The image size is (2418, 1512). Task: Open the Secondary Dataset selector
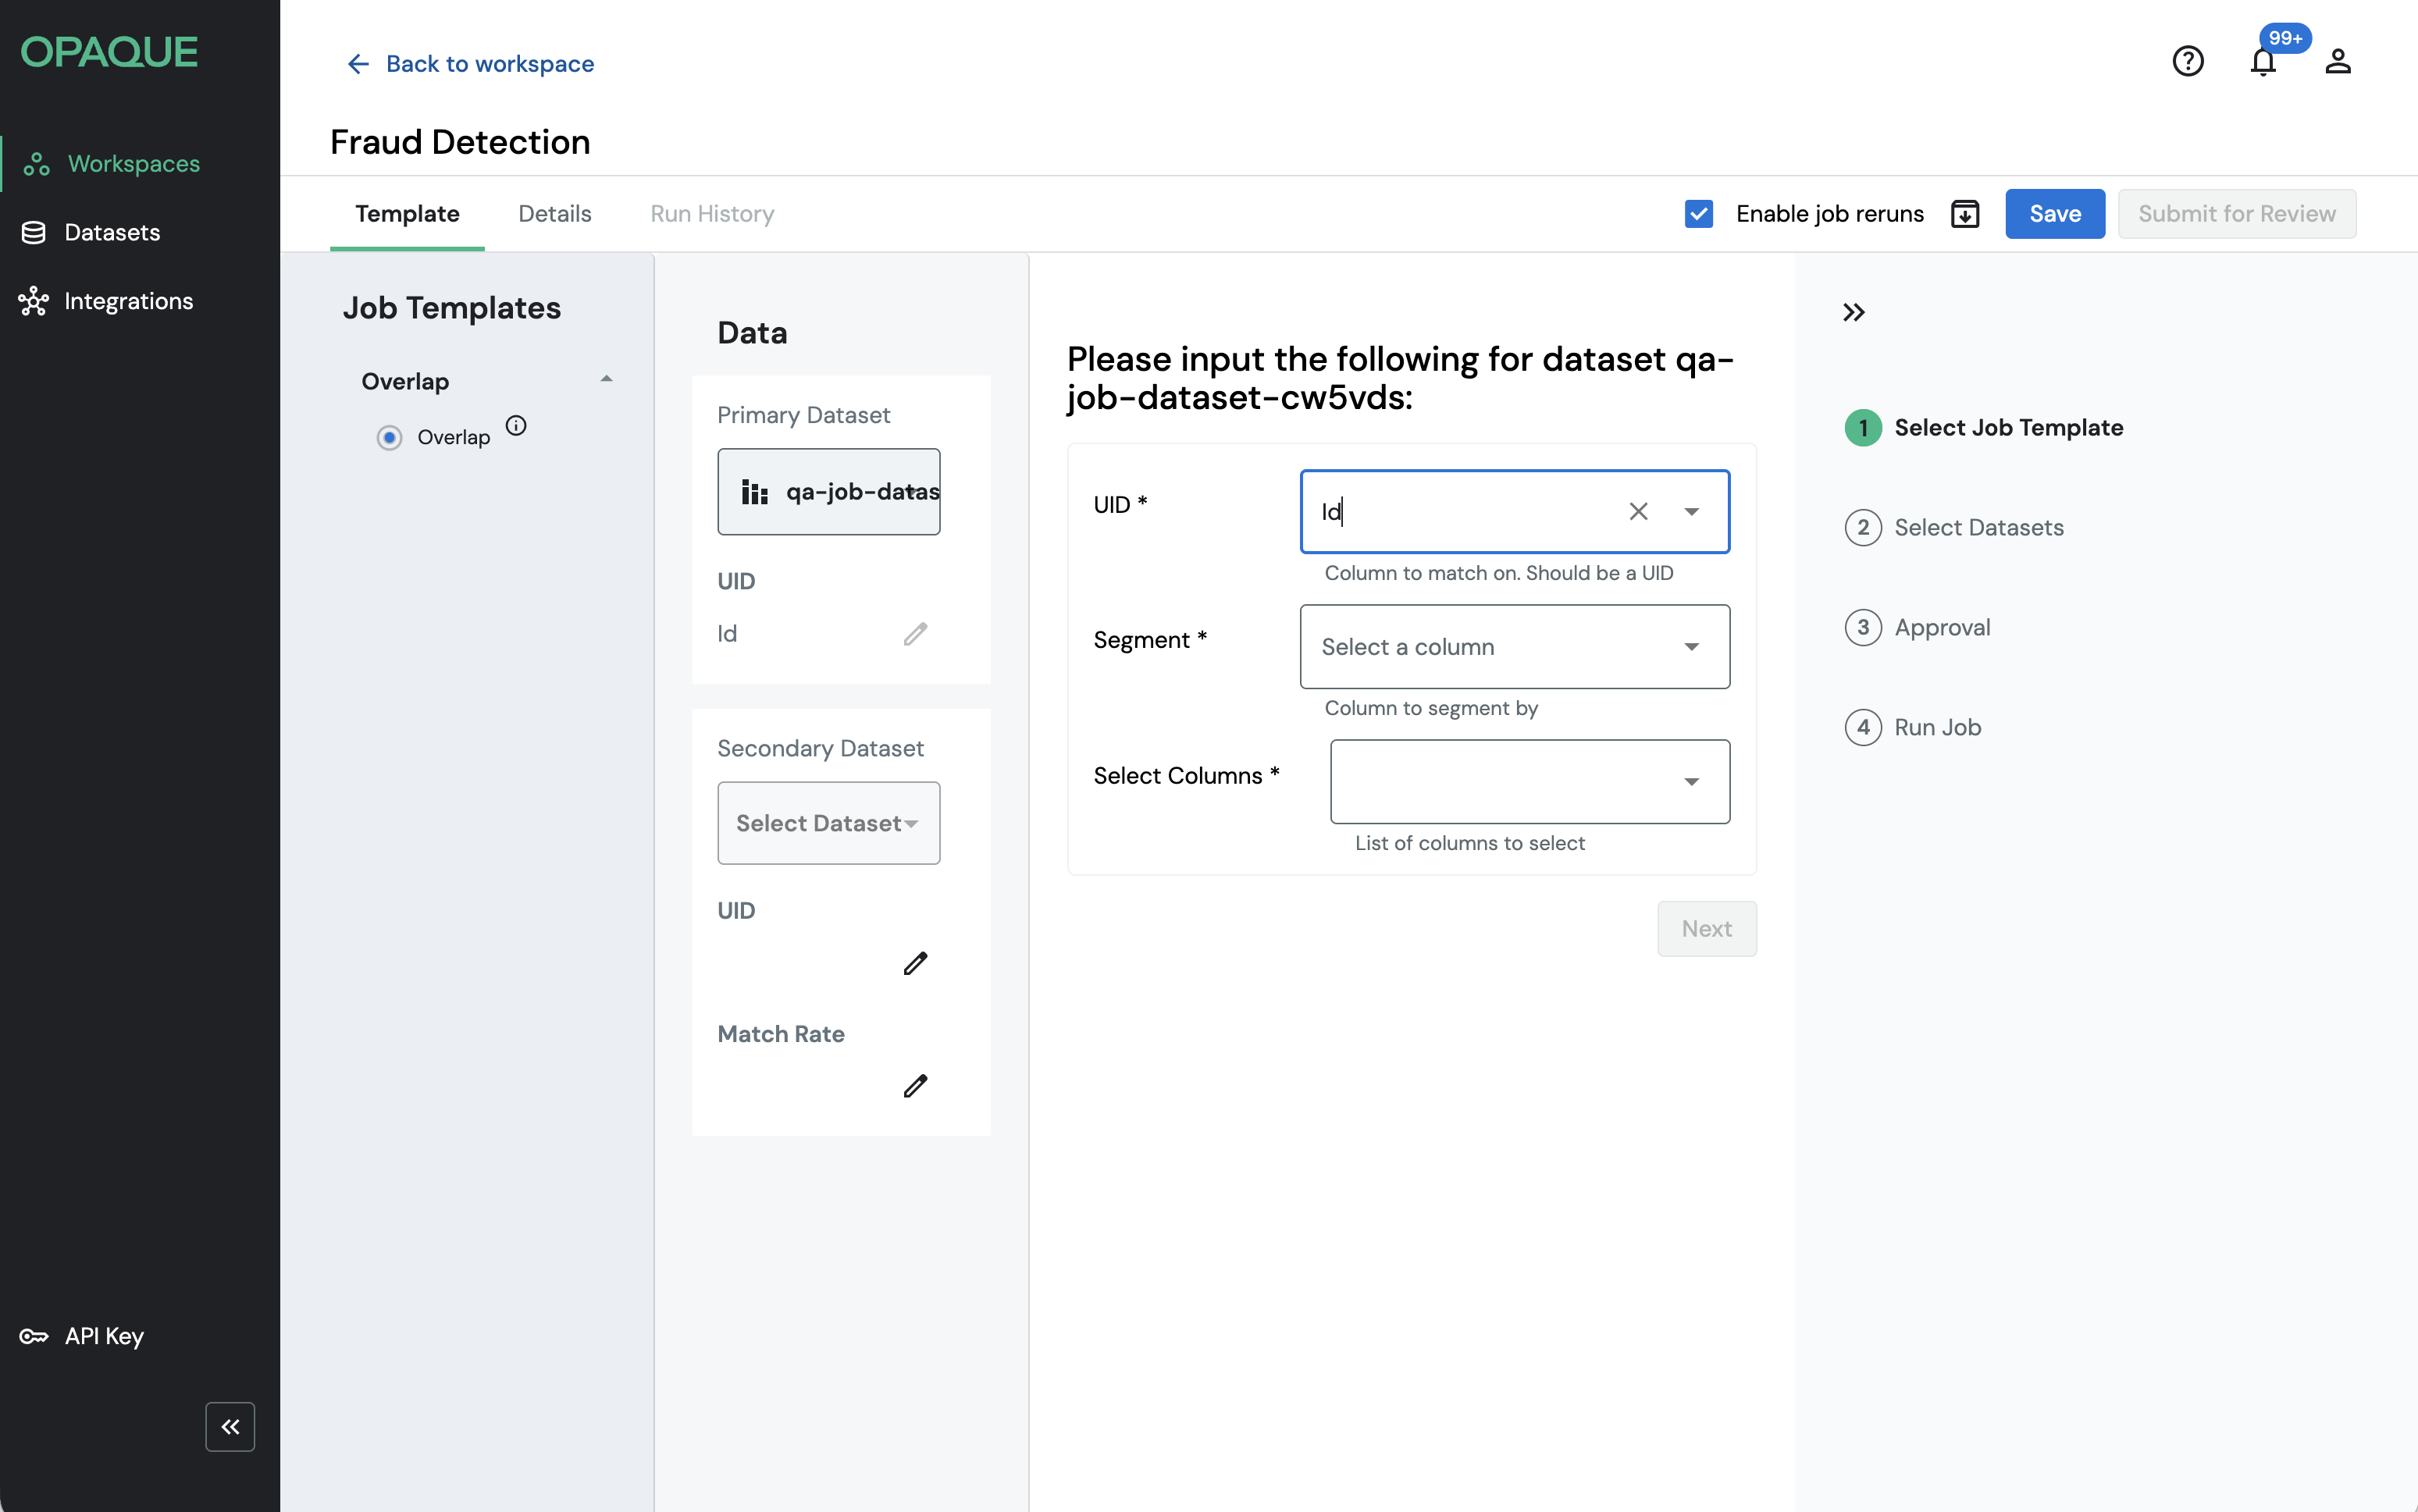click(x=828, y=823)
